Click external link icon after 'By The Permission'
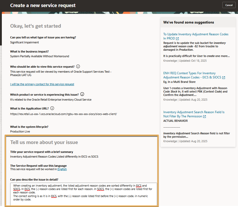The width and height of the screenshot is (238, 207). [204, 116]
